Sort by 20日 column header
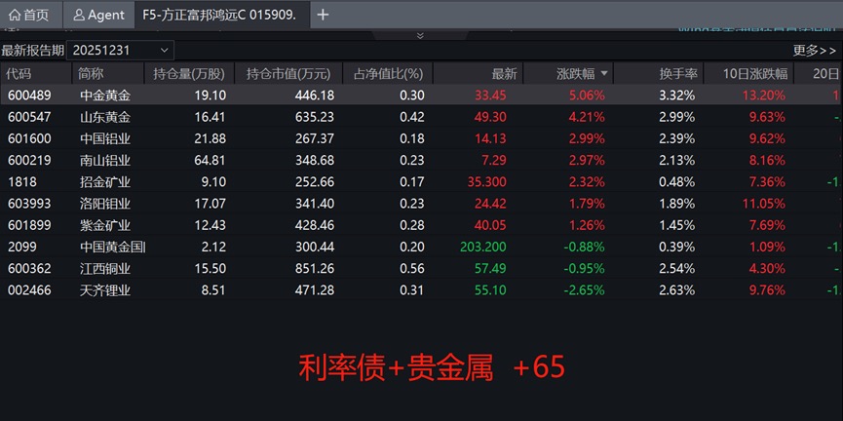 819,74
